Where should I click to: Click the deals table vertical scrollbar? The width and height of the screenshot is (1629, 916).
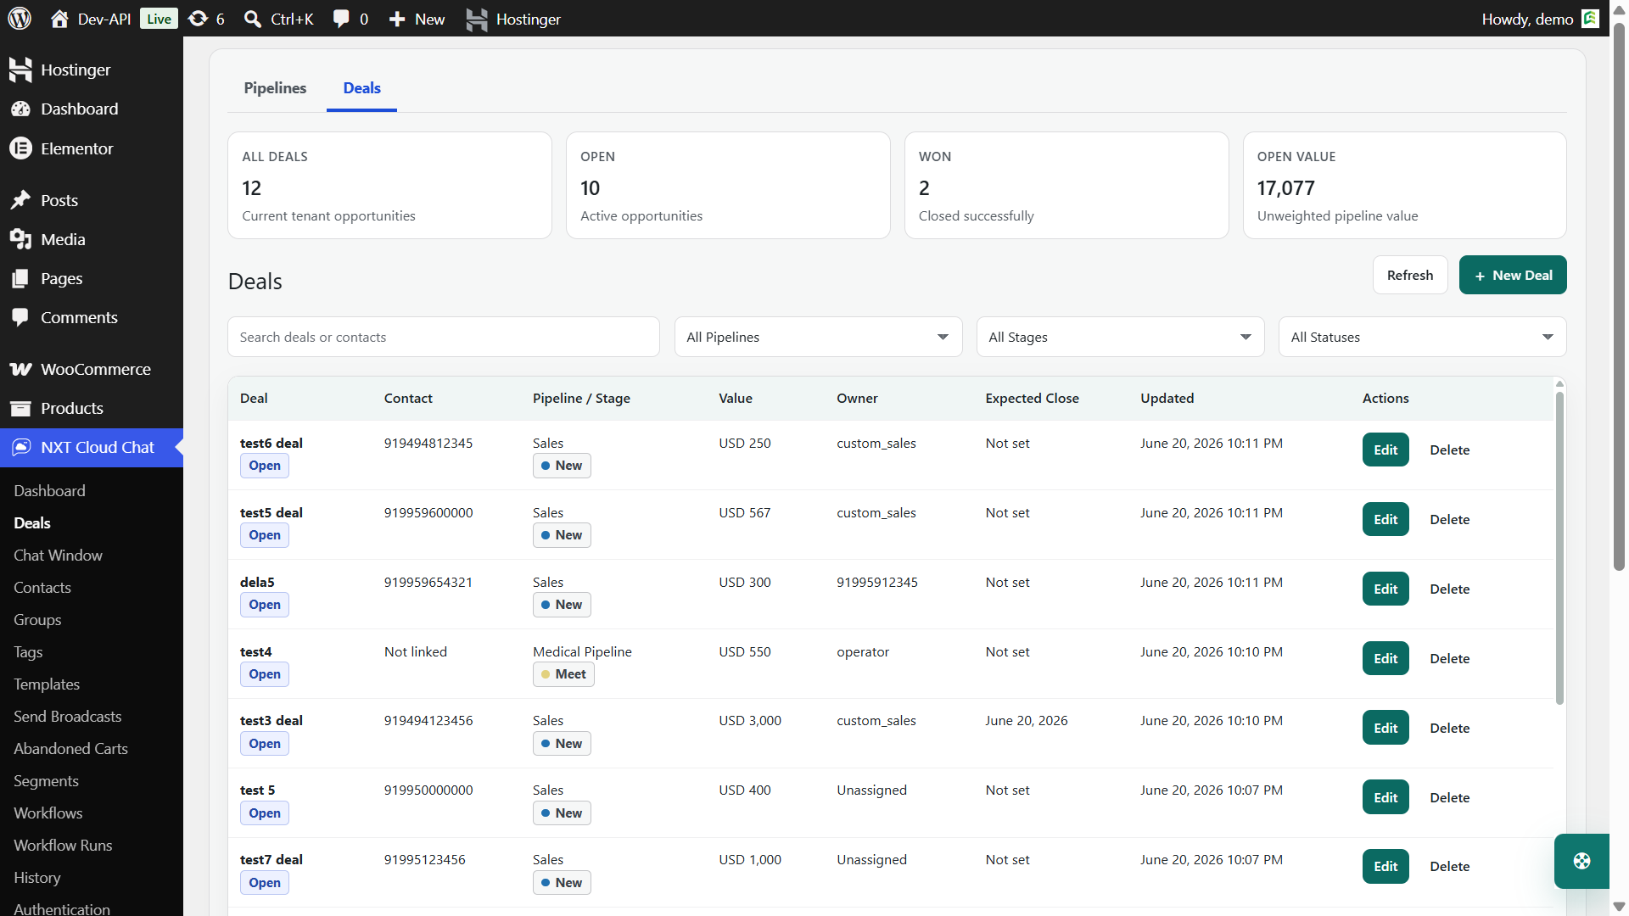pyautogui.click(x=1559, y=547)
